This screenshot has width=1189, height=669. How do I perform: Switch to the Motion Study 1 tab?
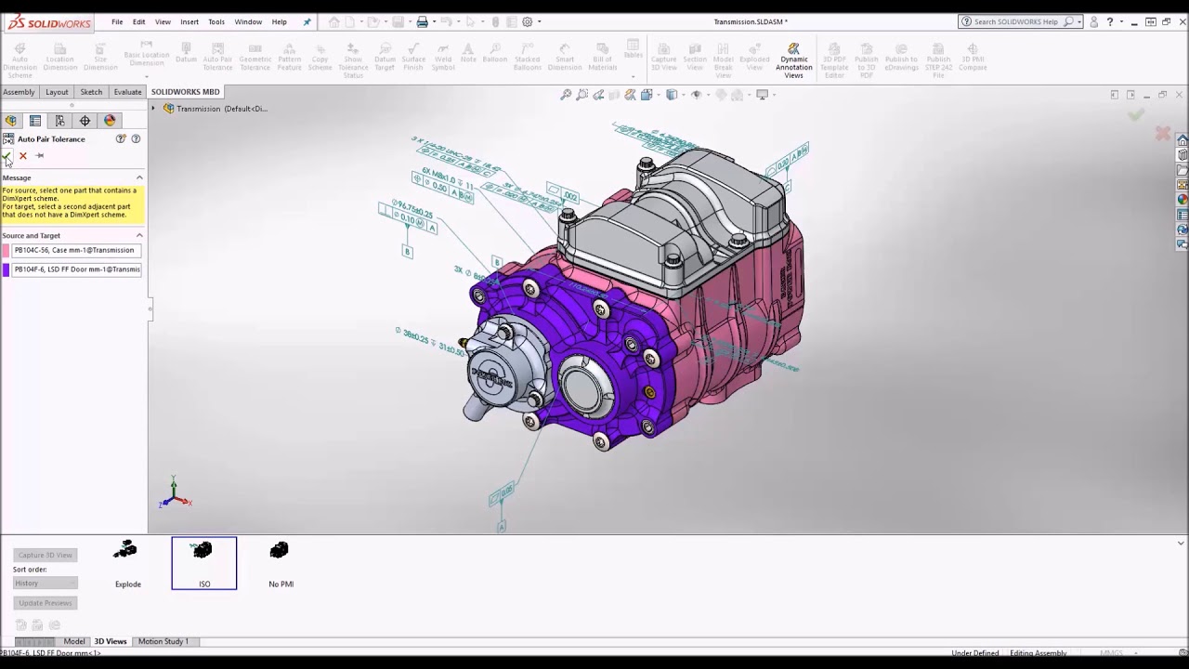163,641
